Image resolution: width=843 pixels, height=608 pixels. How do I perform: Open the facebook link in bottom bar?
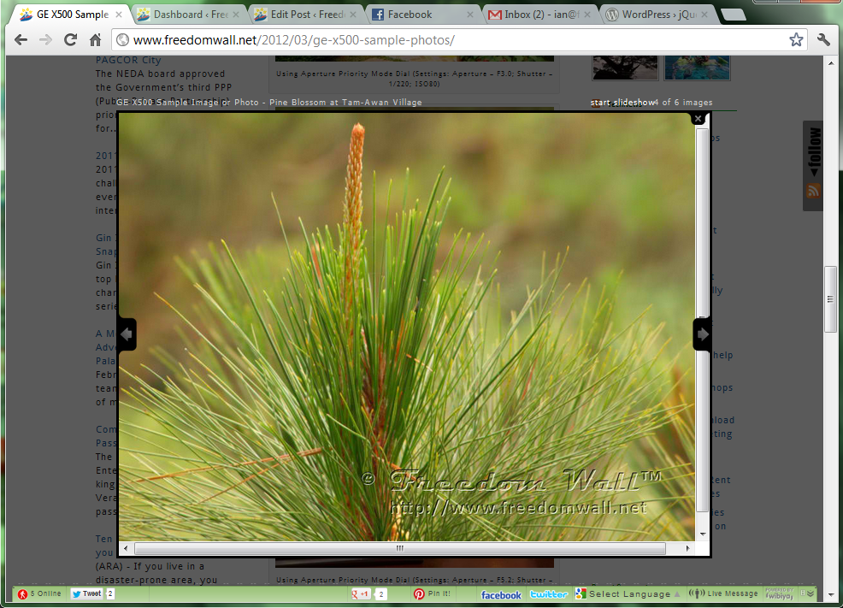(x=501, y=594)
